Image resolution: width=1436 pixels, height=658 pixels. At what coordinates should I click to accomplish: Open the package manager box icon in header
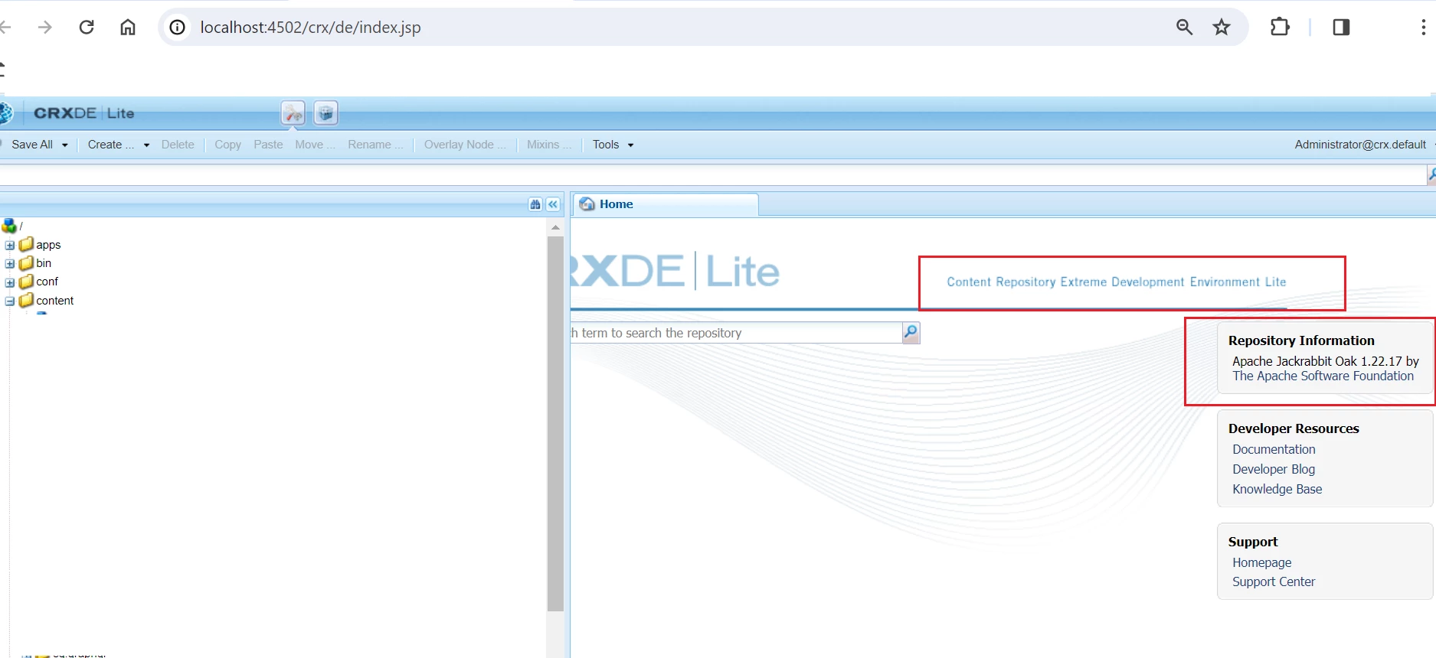coord(325,113)
